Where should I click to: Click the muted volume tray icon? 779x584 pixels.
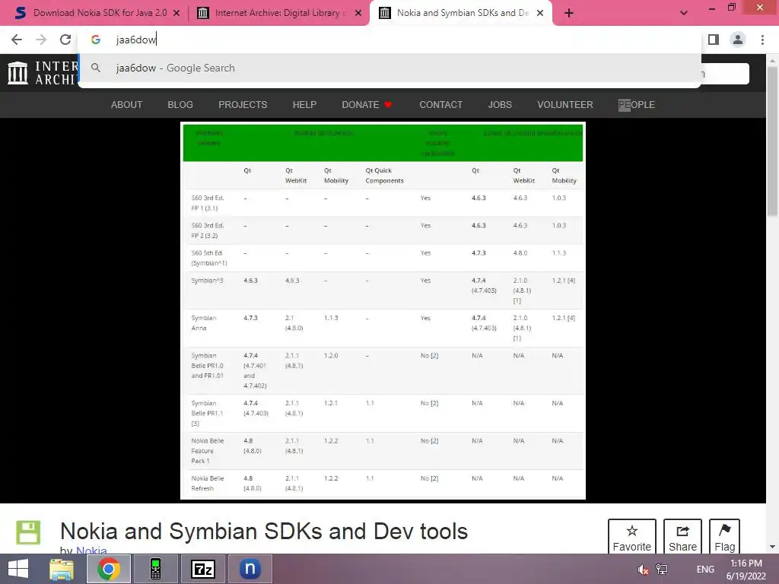(643, 570)
